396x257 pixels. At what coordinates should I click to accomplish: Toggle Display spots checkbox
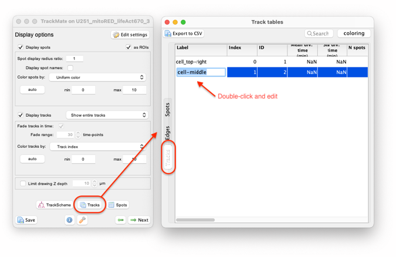point(21,48)
